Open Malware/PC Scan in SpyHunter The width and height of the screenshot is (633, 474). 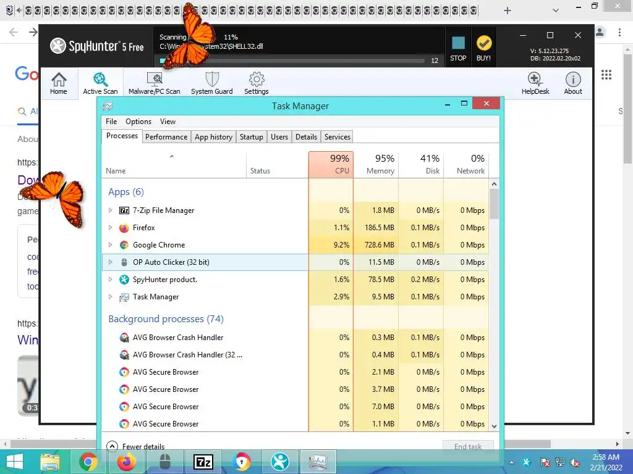click(x=154, y=83)
